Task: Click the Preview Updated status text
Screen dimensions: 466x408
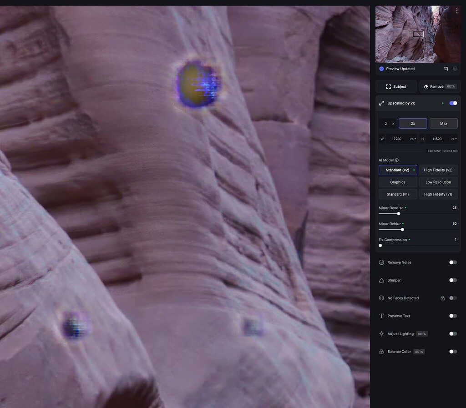Action: tap(400, 69)
